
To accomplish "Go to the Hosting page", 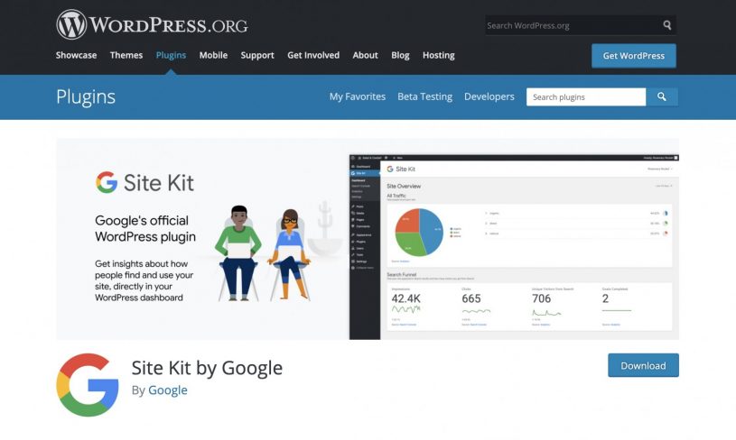I will (x=438, y=55).
